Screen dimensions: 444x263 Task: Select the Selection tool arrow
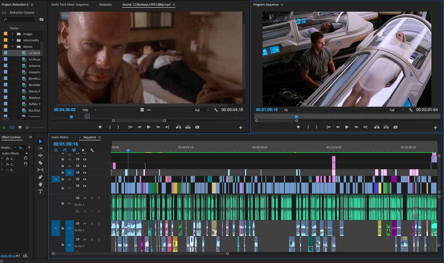40,141
